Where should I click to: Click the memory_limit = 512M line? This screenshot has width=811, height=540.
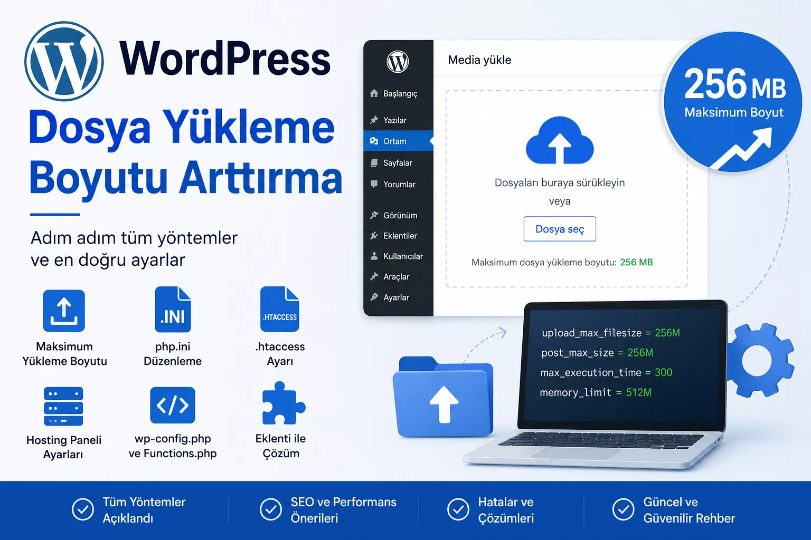[x=596, y=392]
